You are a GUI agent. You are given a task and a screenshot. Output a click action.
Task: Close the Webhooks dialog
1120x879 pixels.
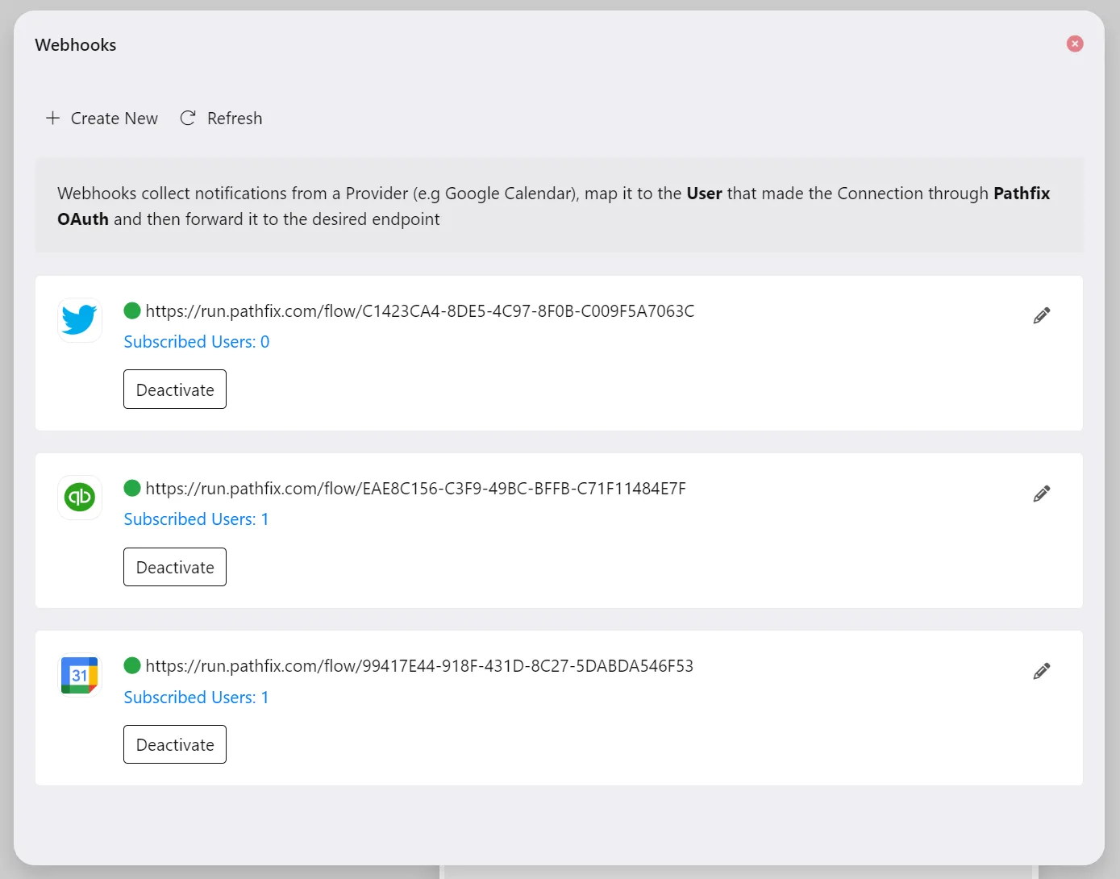(1075, 44)
